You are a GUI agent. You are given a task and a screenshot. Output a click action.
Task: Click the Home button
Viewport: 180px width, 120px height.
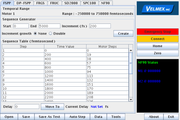pyautogui.click(x=157, y=46)
